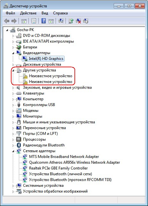Select Intel(R) HD Graphics device

(x=46, y=59)
